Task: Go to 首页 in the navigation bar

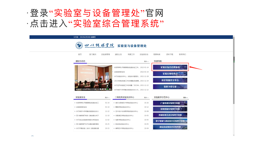Action: (x=80, y=54)
